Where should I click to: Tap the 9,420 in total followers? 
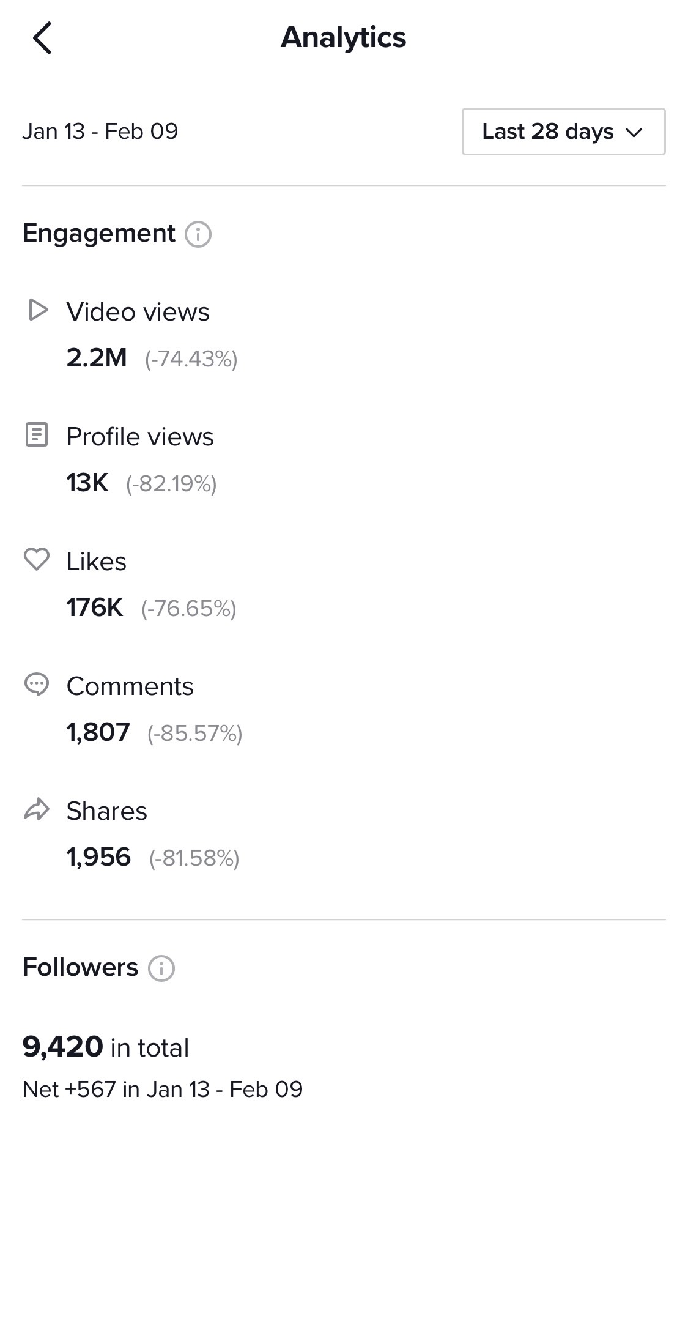105,1047
